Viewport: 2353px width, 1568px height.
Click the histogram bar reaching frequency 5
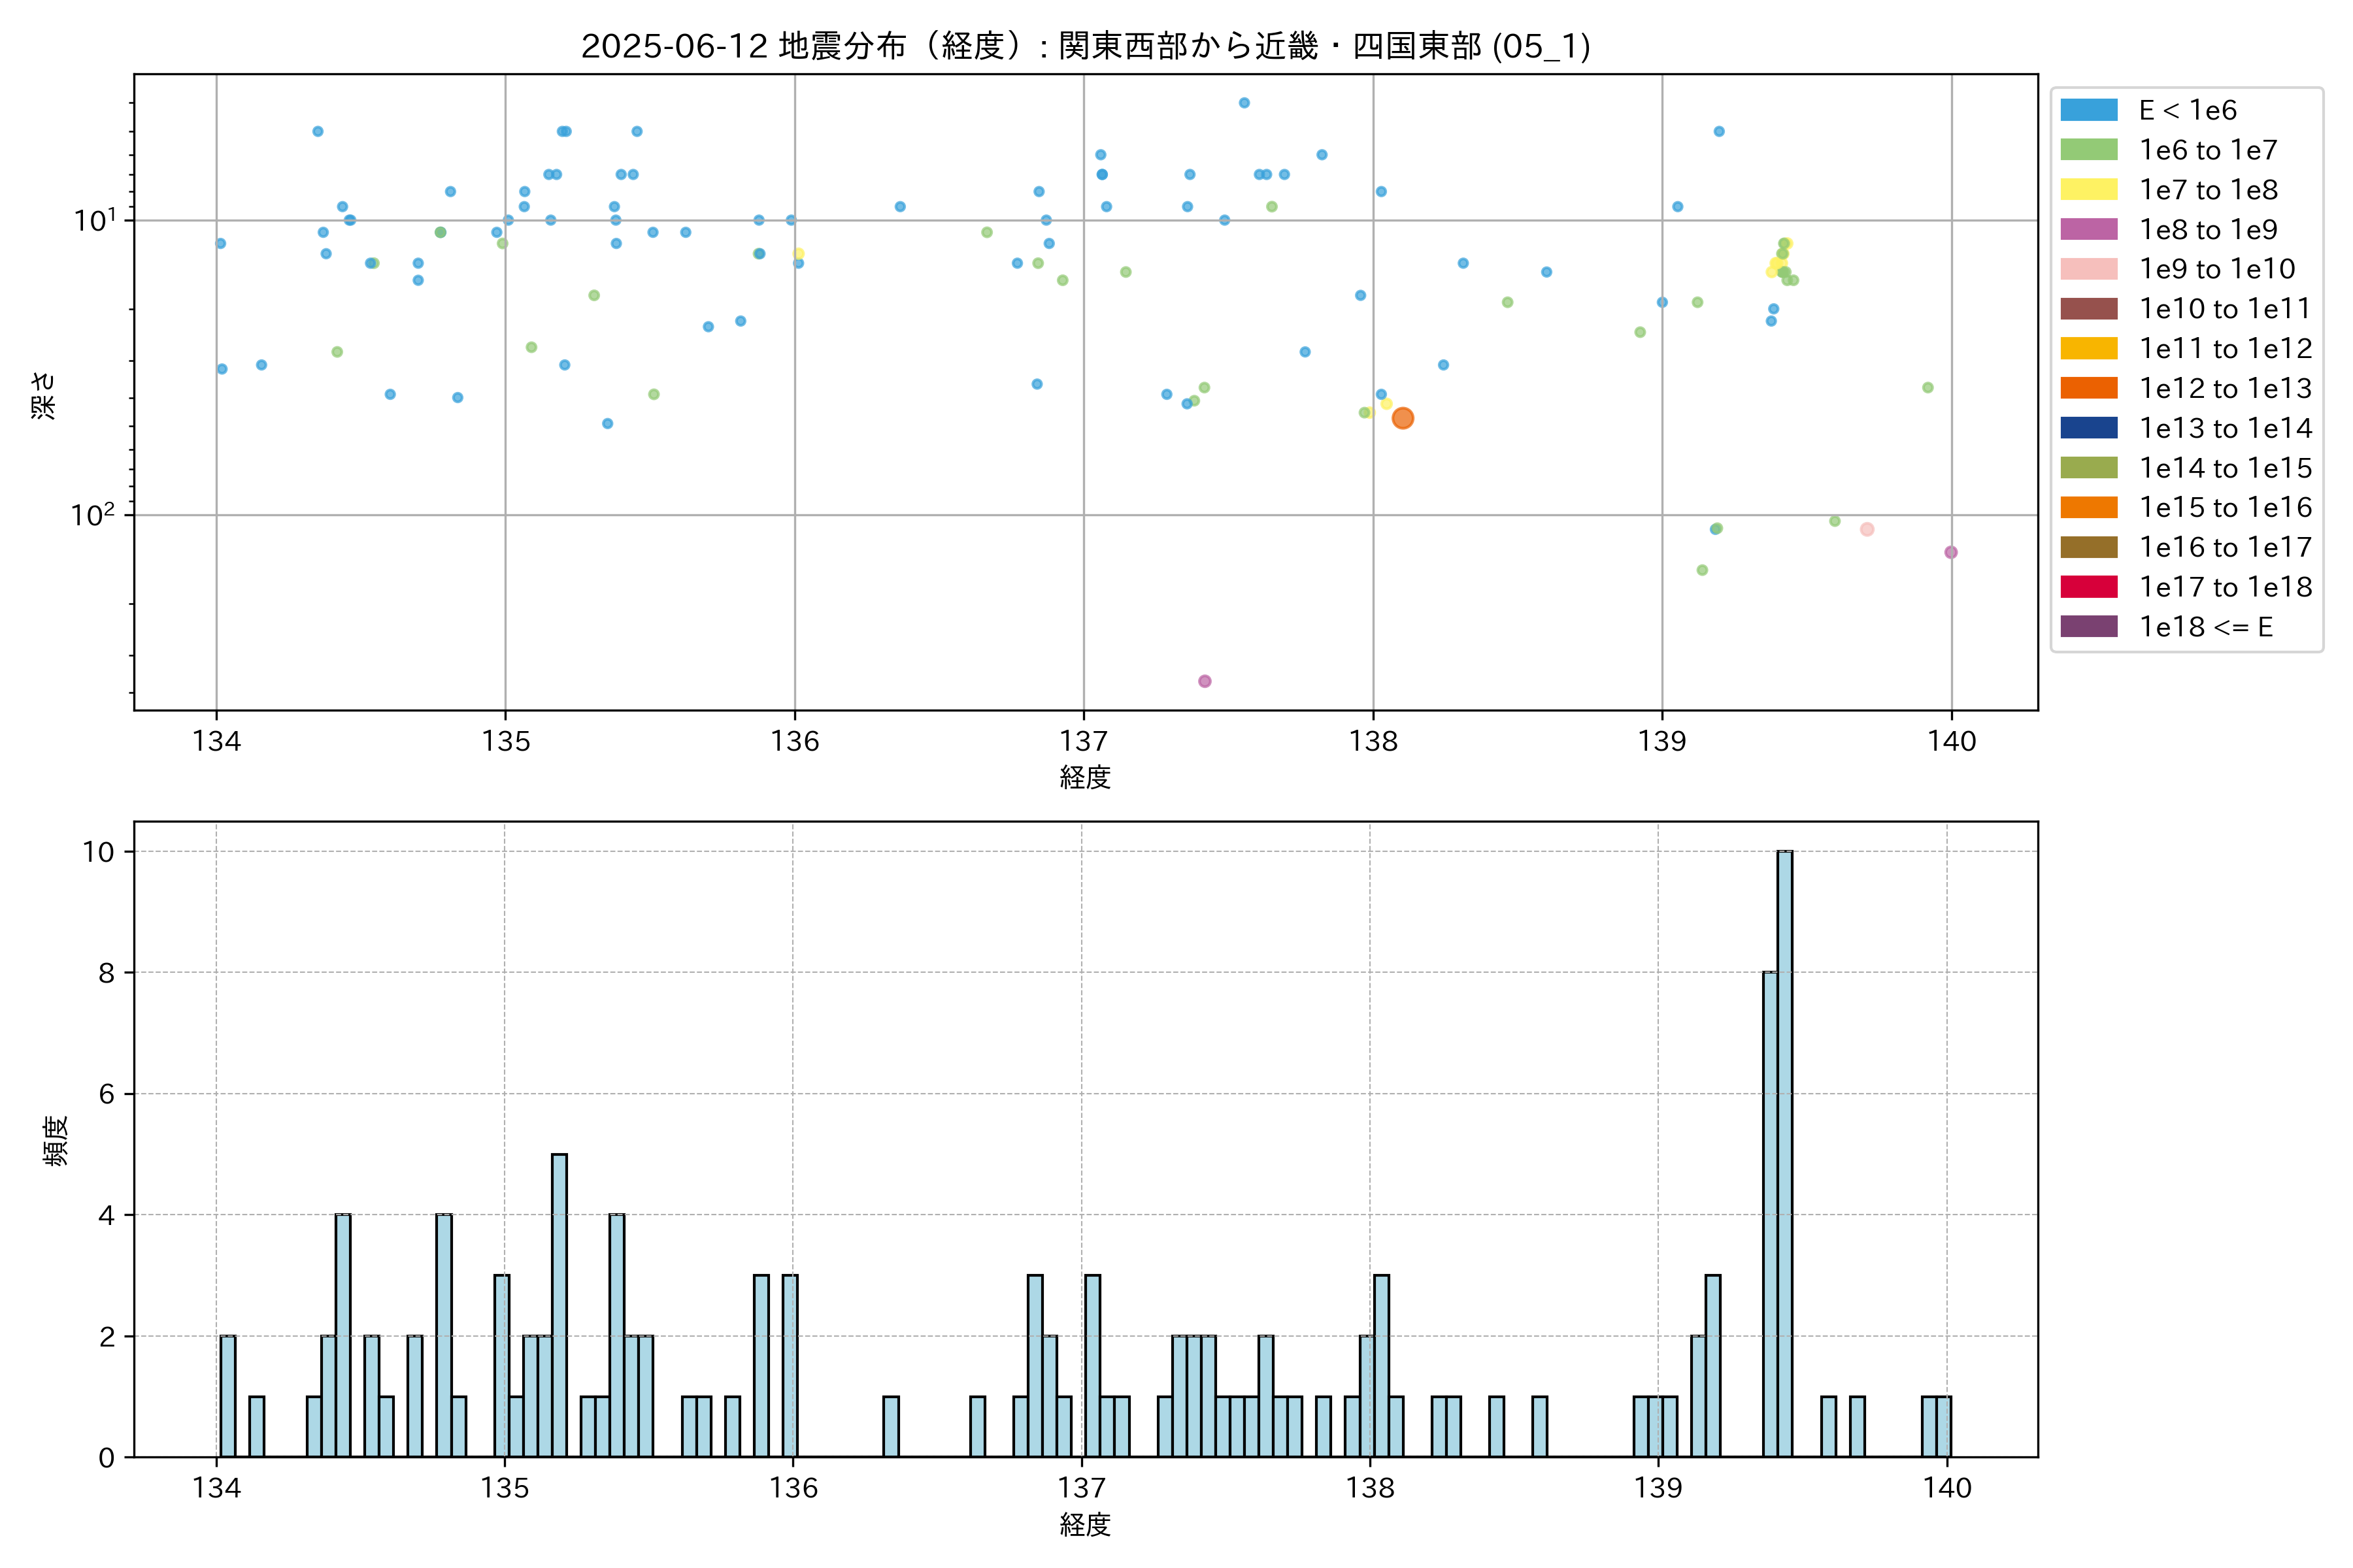559,1305
